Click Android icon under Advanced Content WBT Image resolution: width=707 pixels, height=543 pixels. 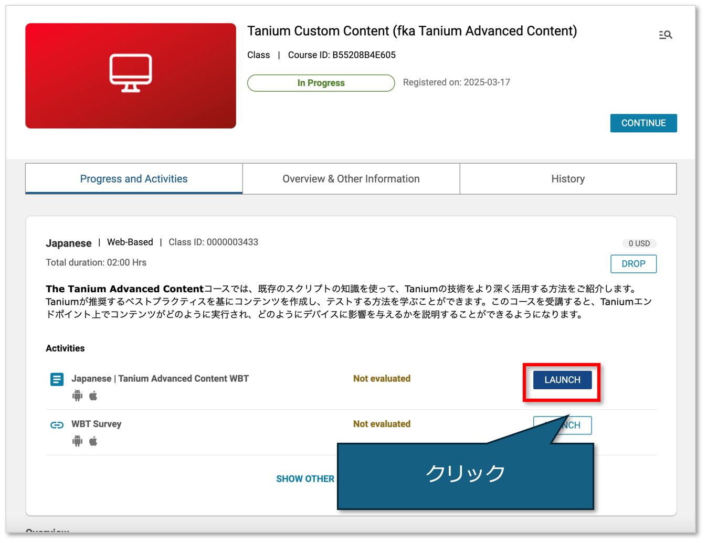pos(77,396)
